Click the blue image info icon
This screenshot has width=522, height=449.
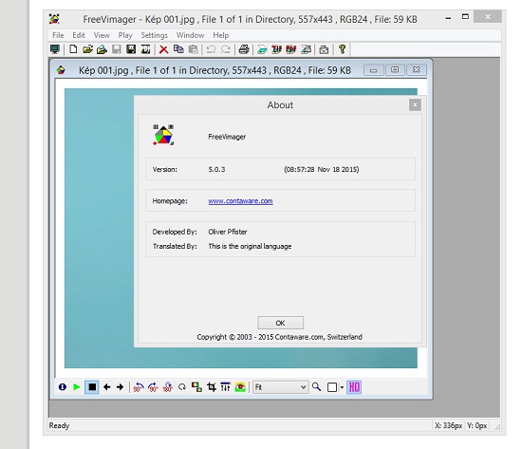point(63,387)
